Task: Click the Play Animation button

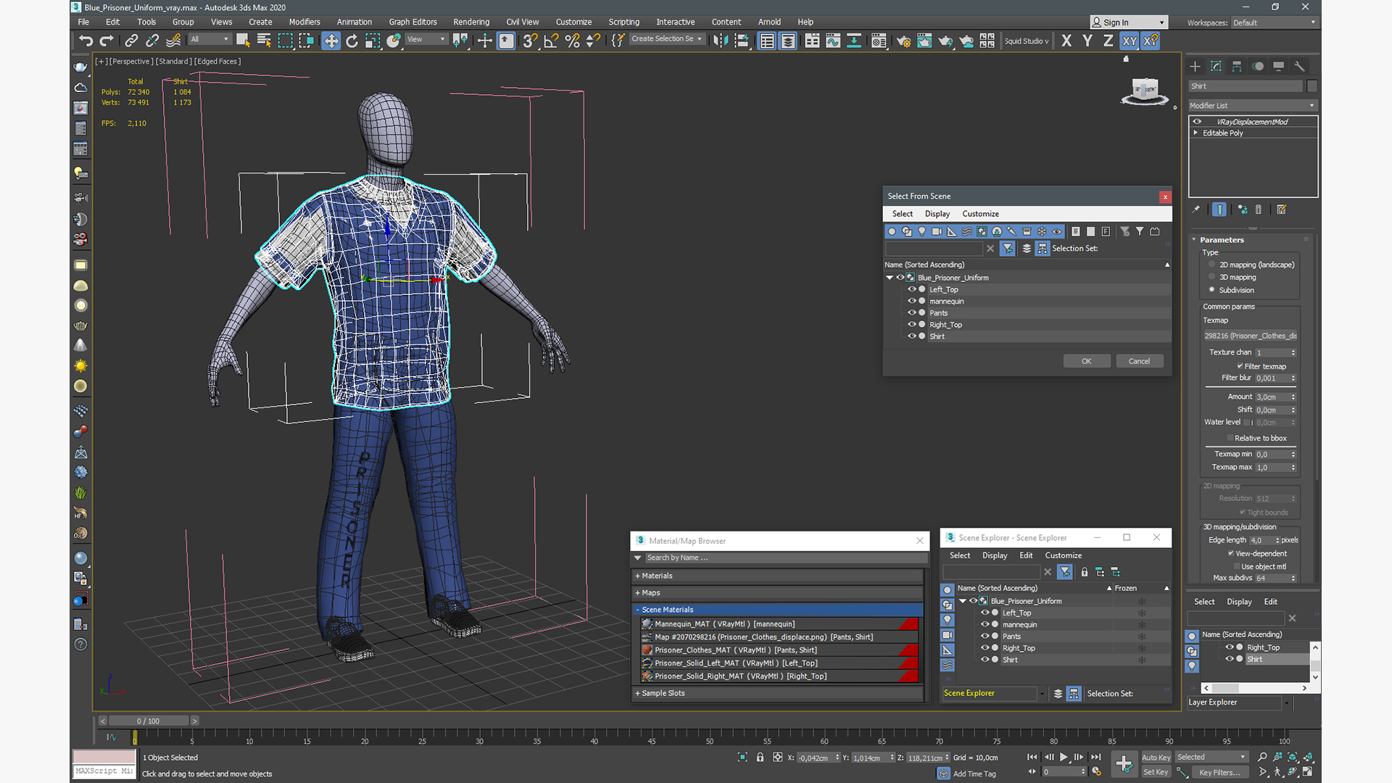Action: pos(1064,757)
